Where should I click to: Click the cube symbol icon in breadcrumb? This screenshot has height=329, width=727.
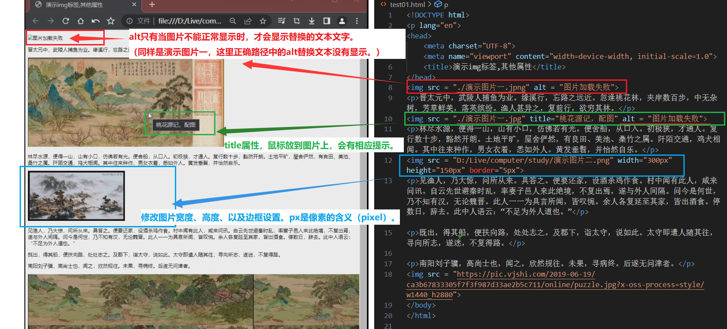tap(438, 4)
